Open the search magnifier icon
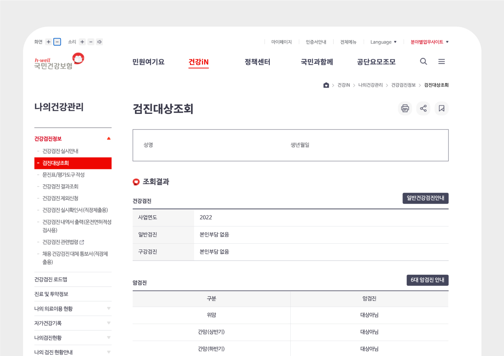Viewport: 504px width, 356px height. pyautogui.click(x=423, y=61)
